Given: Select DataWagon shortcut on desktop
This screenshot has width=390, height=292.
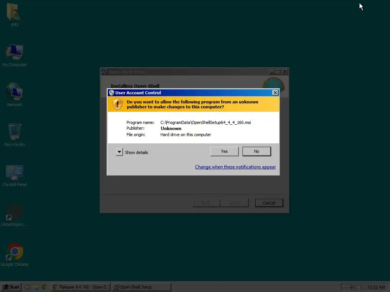Looking at the screenshot, I should coord(14,215).
